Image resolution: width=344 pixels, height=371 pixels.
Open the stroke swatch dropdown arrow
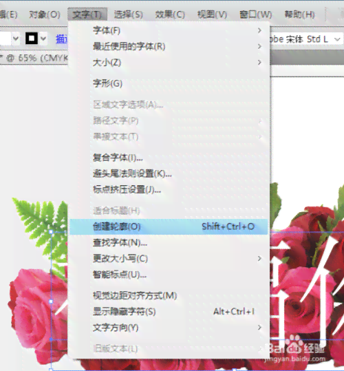[x=43, y=39]
